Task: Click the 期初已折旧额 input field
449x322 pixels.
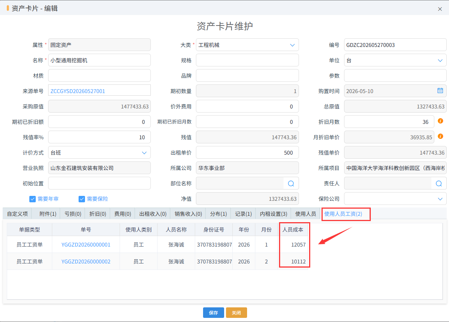Action: point(99,122)
